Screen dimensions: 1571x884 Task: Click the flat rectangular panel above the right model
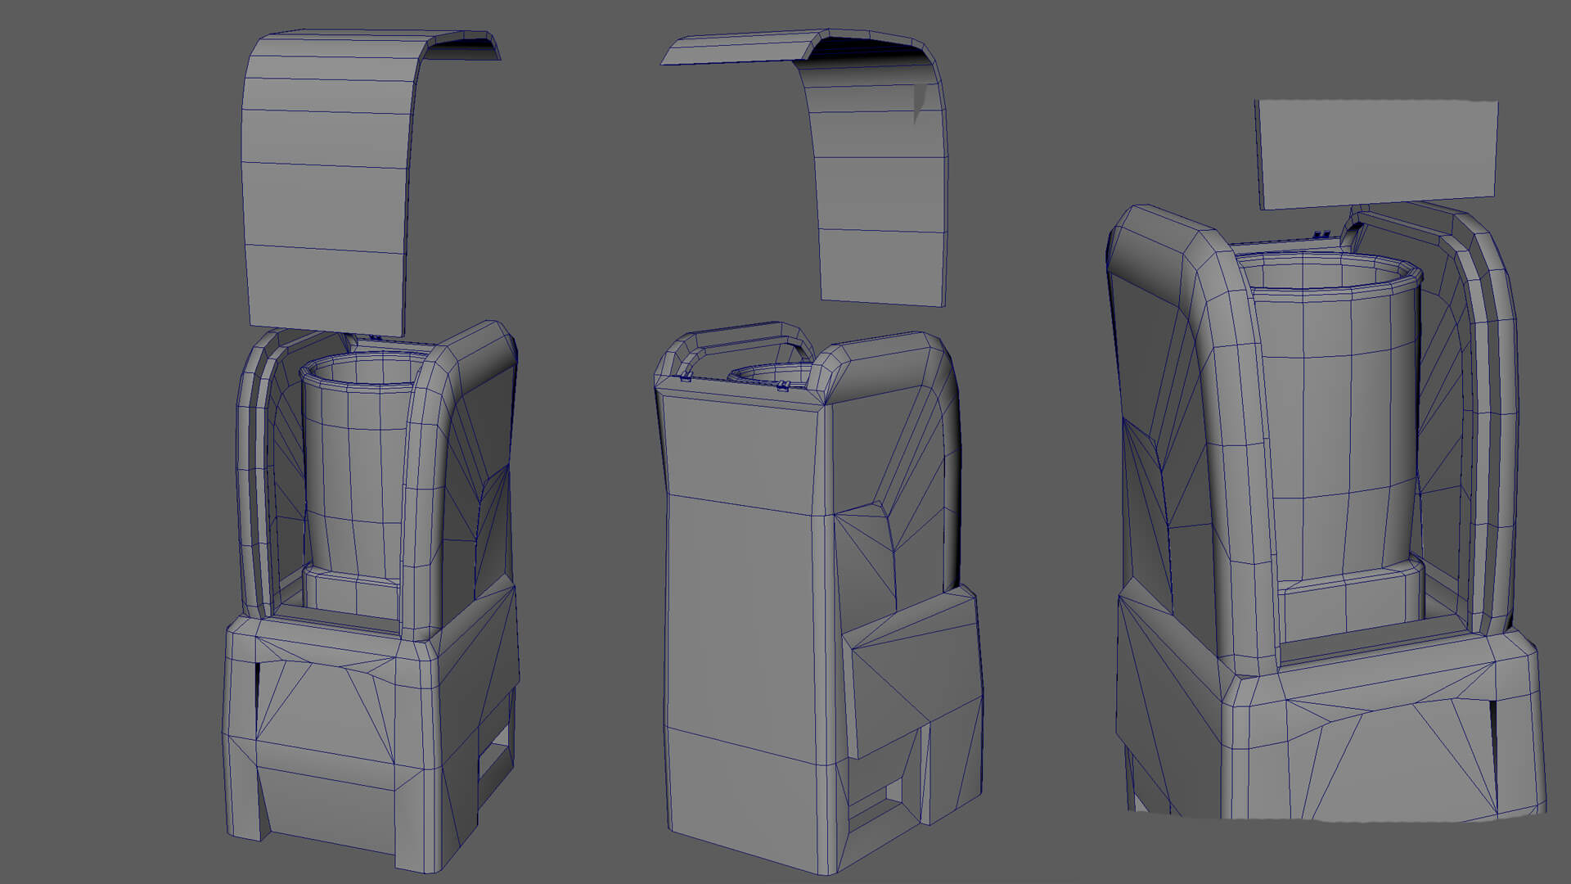click(1377, 154)
